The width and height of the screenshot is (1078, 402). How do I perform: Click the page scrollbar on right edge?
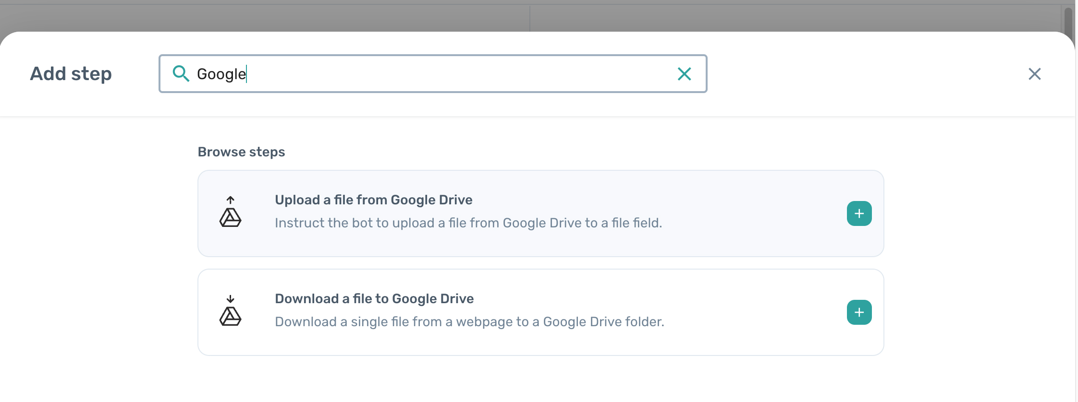[x=1068, y=19]
